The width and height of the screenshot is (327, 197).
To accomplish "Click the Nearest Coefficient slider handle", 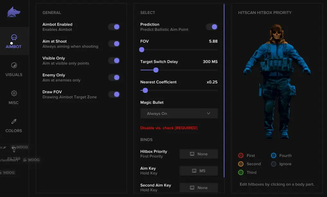I will pyautogui.click(x=145, y=90).
